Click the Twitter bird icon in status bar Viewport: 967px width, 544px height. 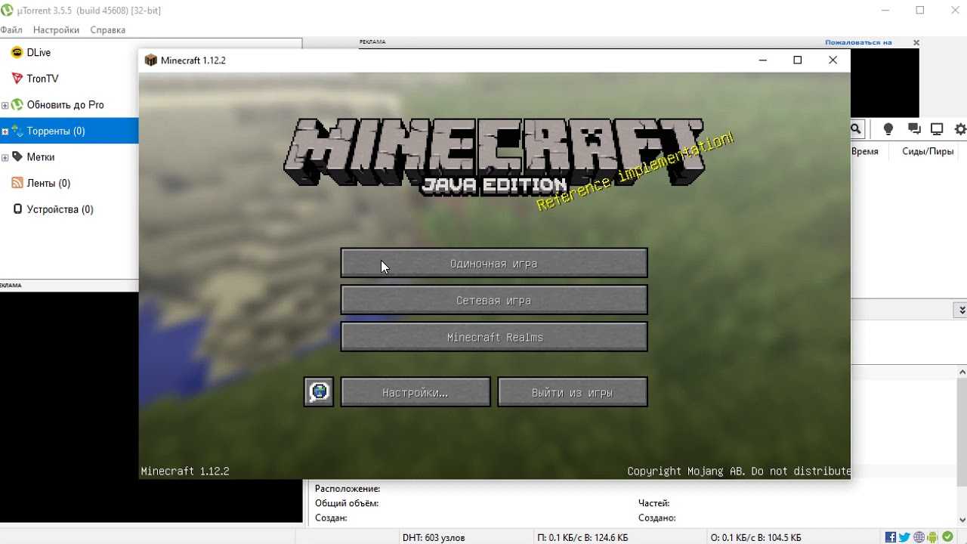pos(904,537)
